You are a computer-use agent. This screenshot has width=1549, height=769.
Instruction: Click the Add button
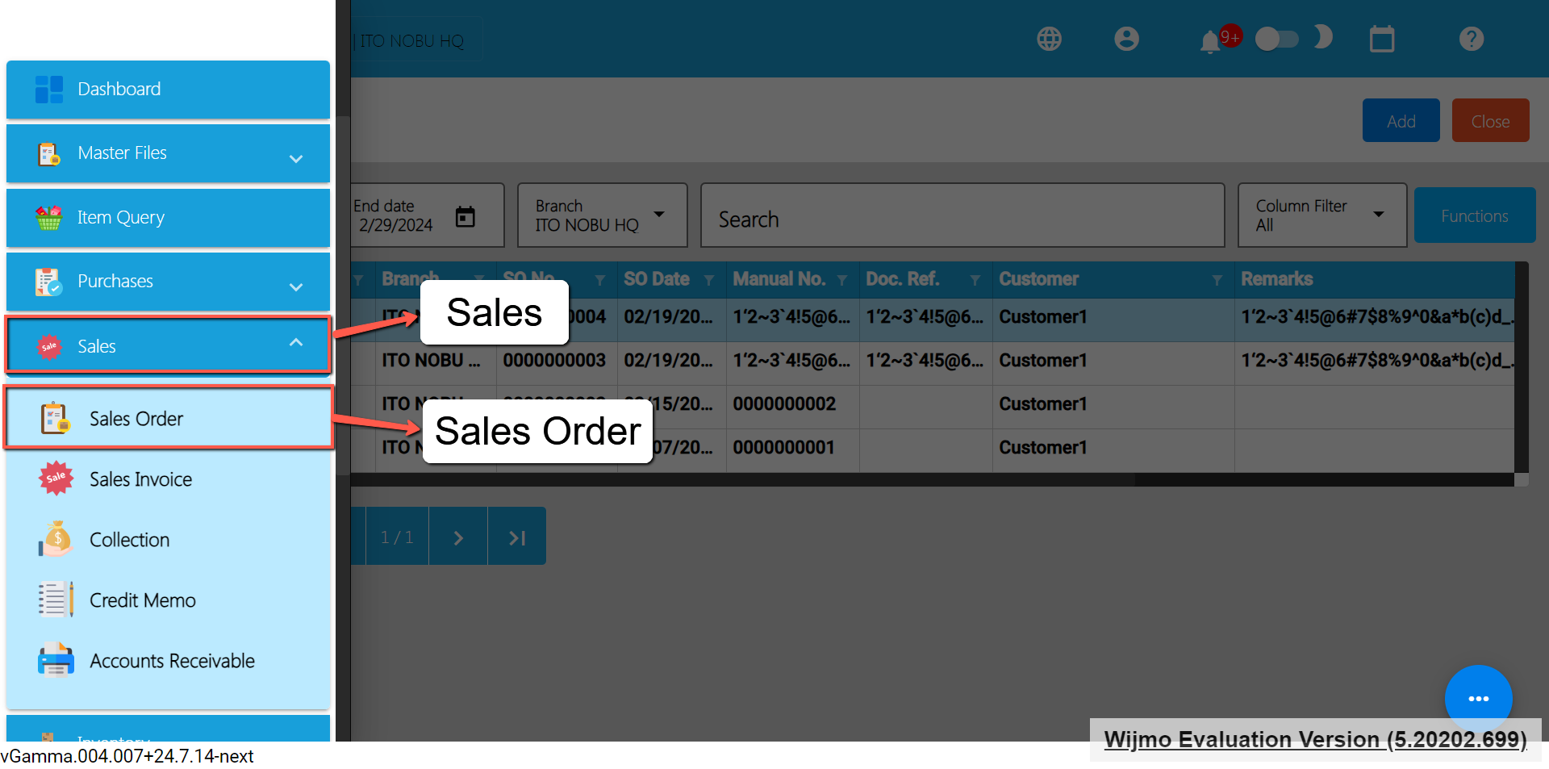pyautogui.click(x=1401, y=121)
